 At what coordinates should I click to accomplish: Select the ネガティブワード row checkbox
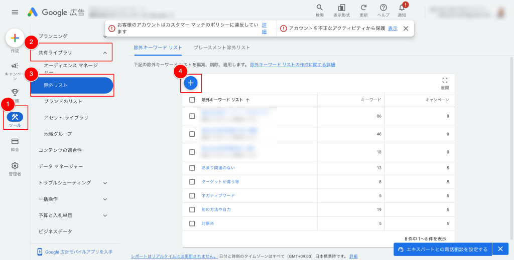[192, 195]
